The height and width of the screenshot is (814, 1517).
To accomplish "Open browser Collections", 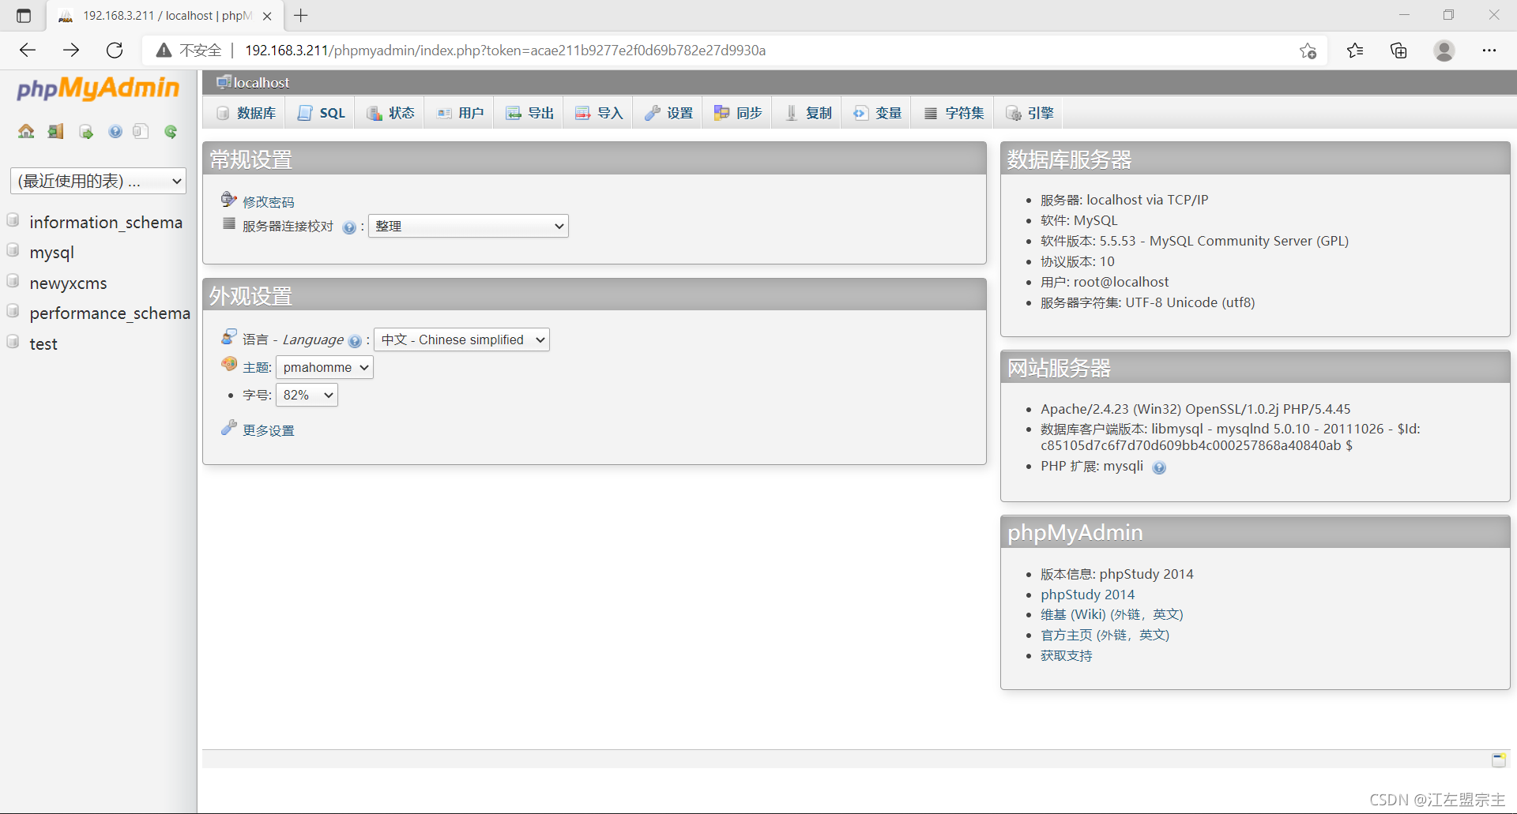I will [1398, 51].
